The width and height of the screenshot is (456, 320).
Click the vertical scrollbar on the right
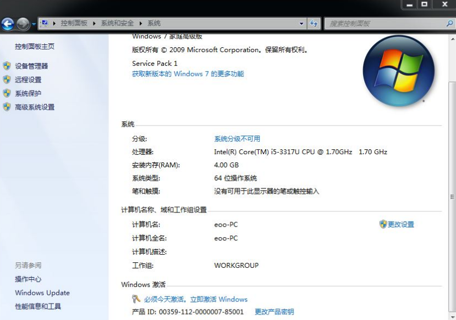click(x=452, y=165)
